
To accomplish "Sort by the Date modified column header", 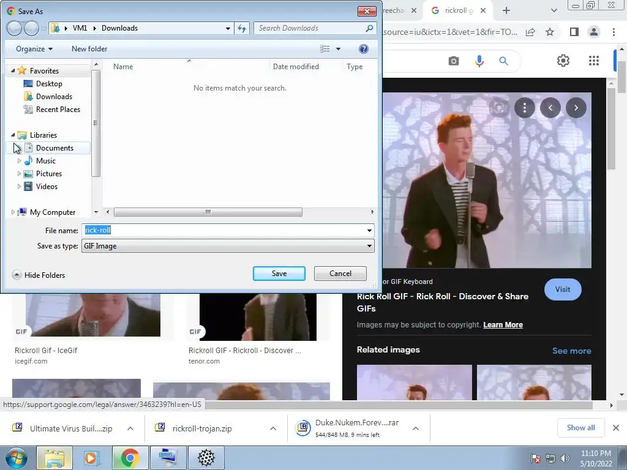I will 296,67.
